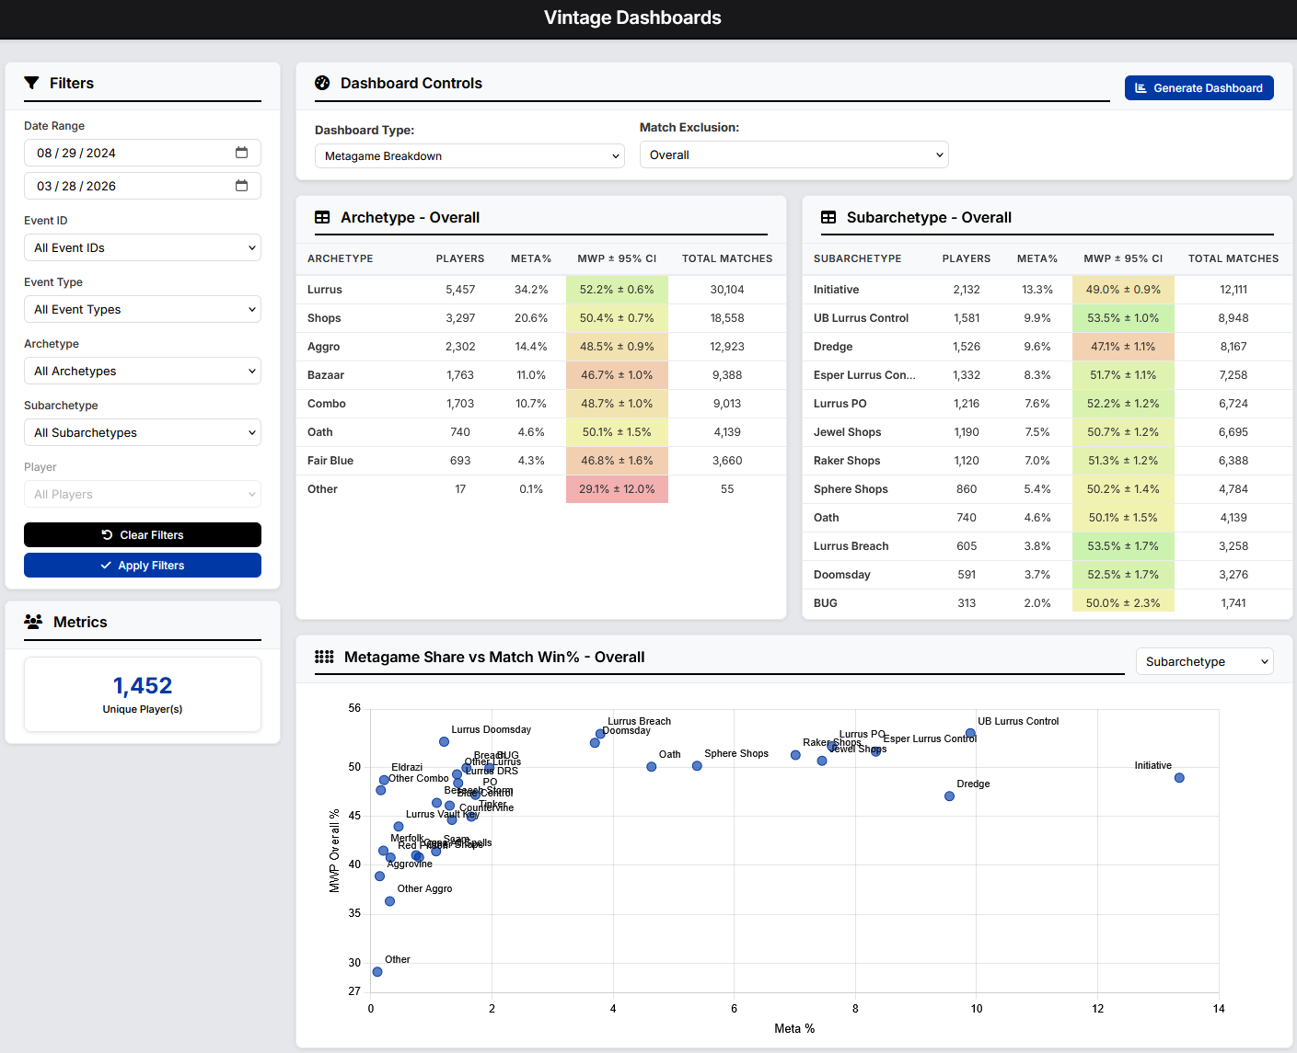
Task: Click the table icon beside Subarchetype - Overall
Action: (828, 217)
